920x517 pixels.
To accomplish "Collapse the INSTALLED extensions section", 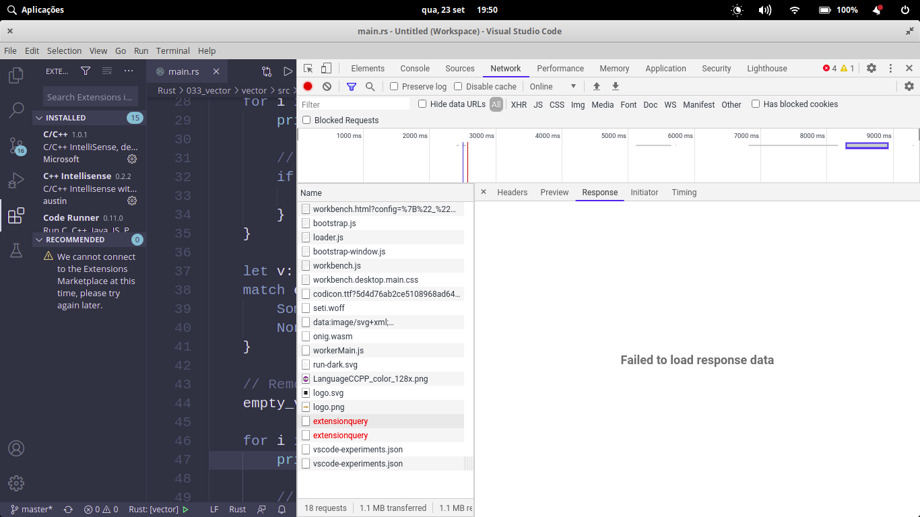I will pyautogui.click(x=39, y=117).
